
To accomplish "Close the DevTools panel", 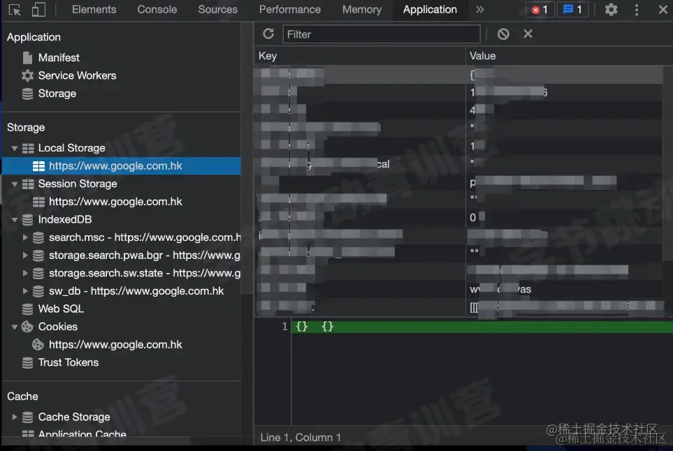I will (663, 10).
